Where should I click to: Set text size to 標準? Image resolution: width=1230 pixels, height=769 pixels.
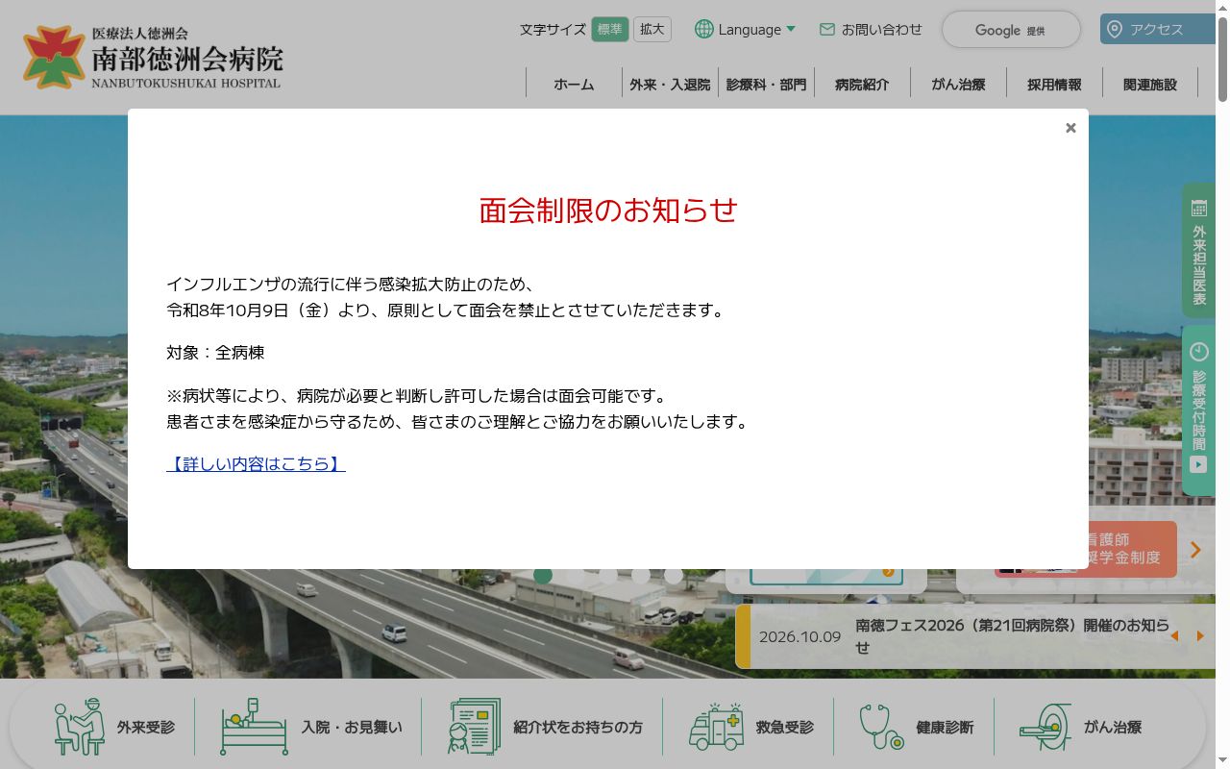[610, 29]
